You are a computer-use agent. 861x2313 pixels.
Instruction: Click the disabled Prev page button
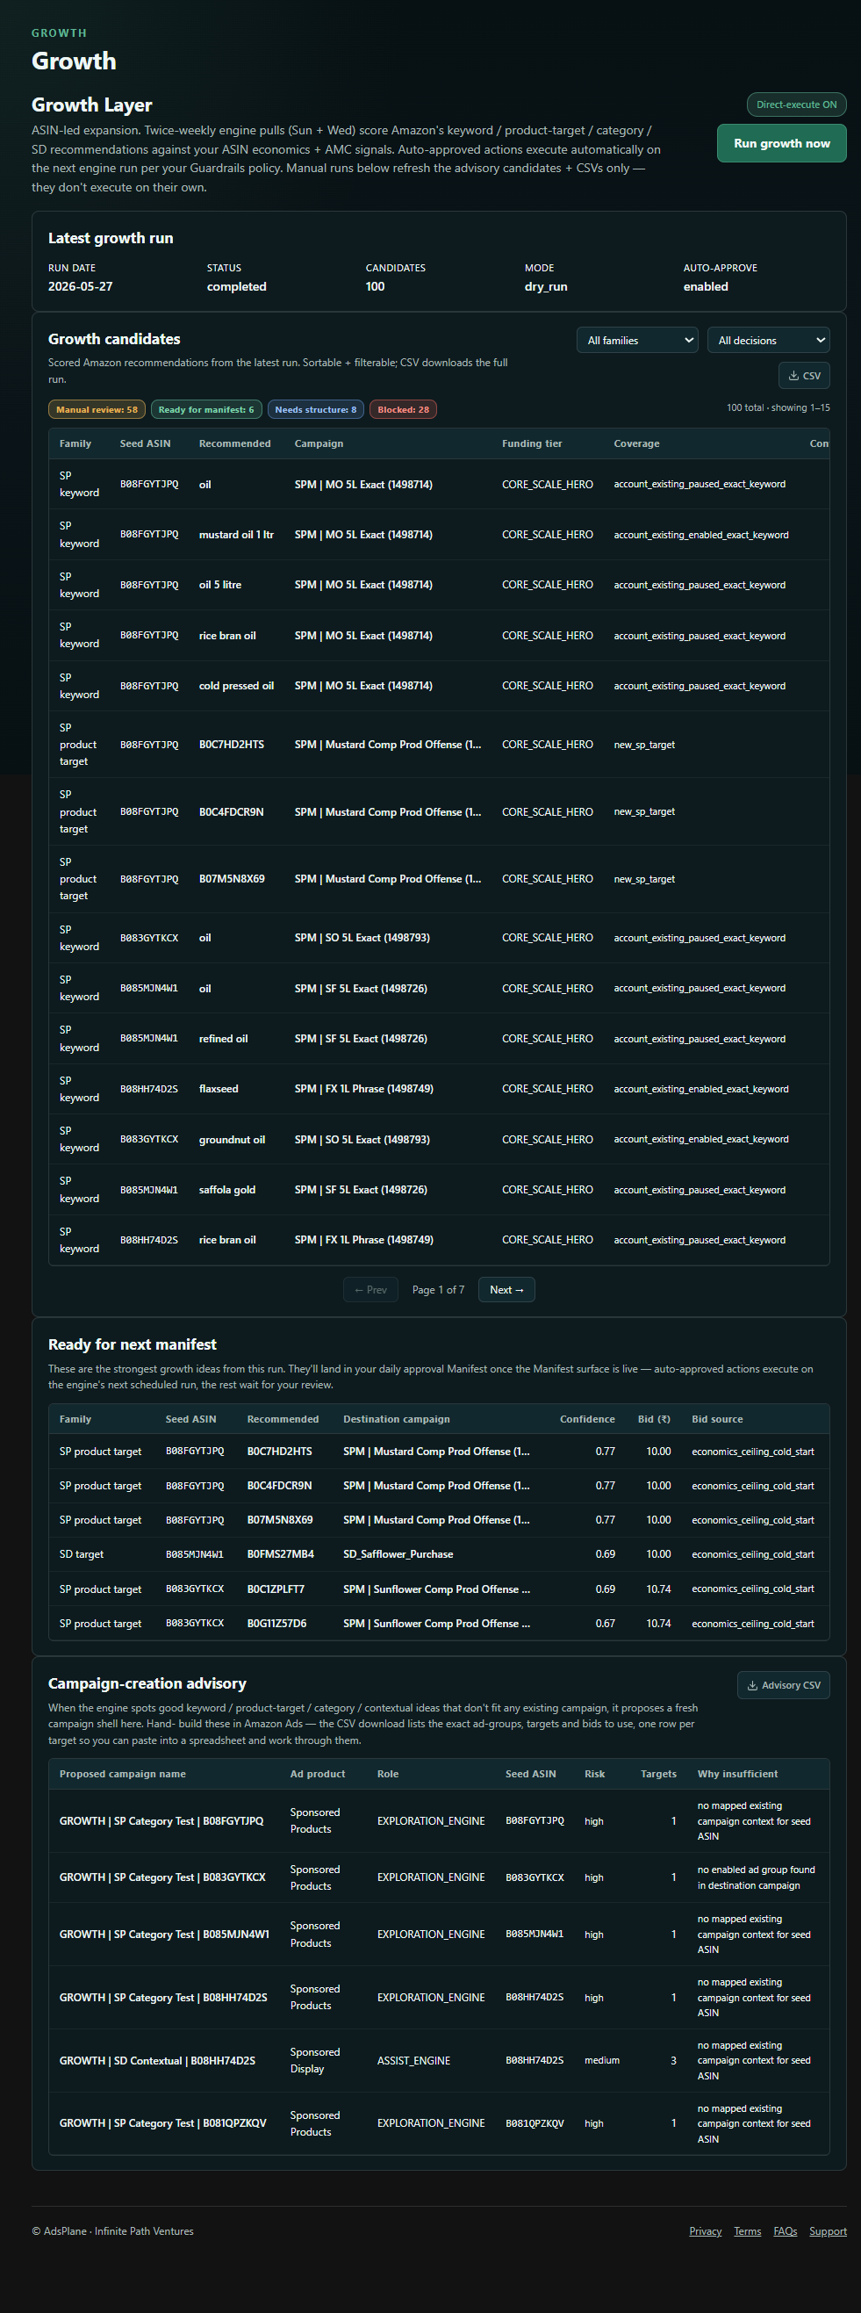(x=370, y=1289)
